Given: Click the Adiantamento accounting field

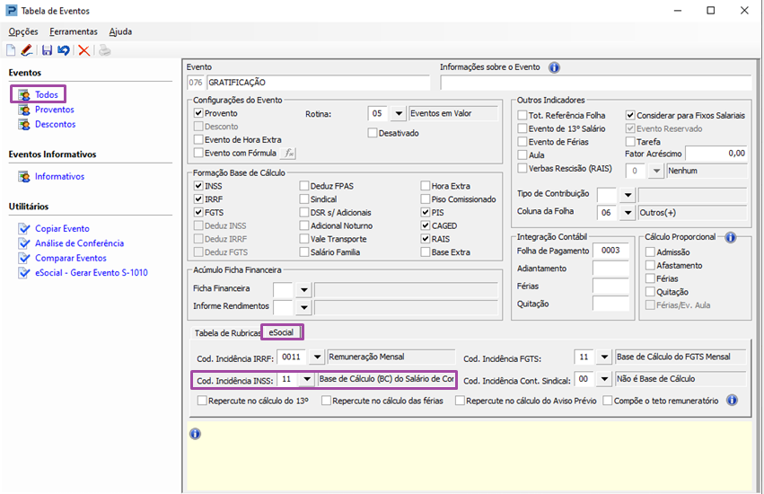Looking at the screenshot, I should pyautogui.click(x=611, y=269).
